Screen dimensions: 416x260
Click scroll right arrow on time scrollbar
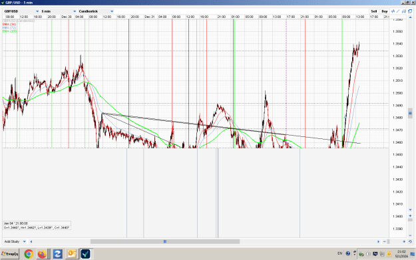point(378,241)
